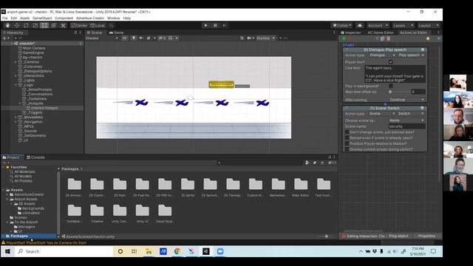This screenshot has width=473, height=266.
Task: Select the custom editor tools icon
Action: tap(63, 26)
